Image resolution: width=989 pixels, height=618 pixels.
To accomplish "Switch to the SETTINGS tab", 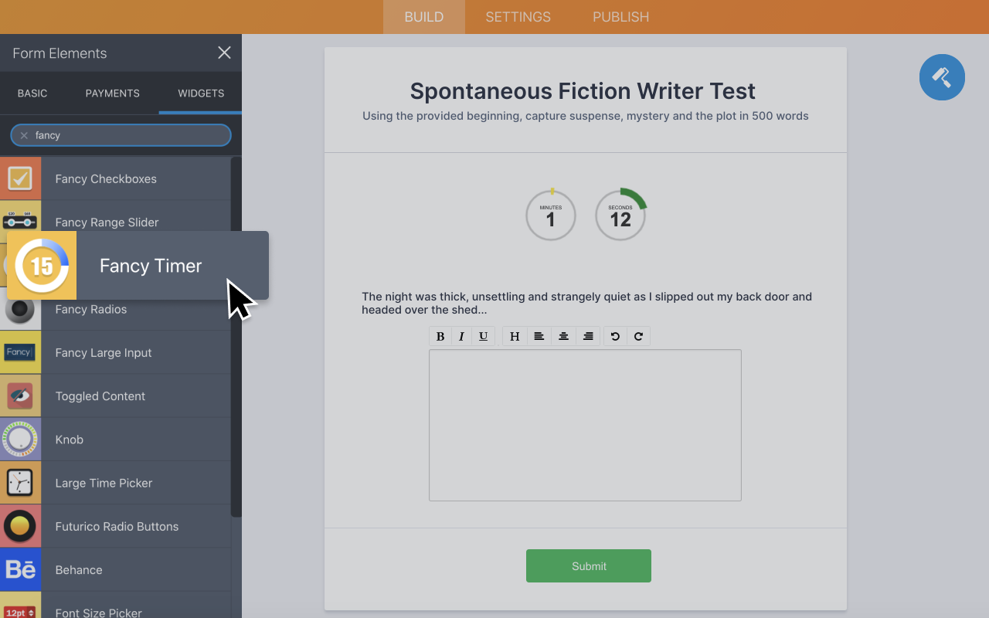I will click(x=517, y=16).
